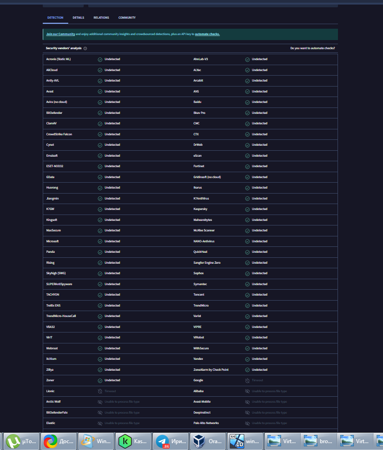The height and width of the screenshot is (450, 383).
Task: Click the TrendMicro-HouseCall vendor name
Action: tap(61, 316)
